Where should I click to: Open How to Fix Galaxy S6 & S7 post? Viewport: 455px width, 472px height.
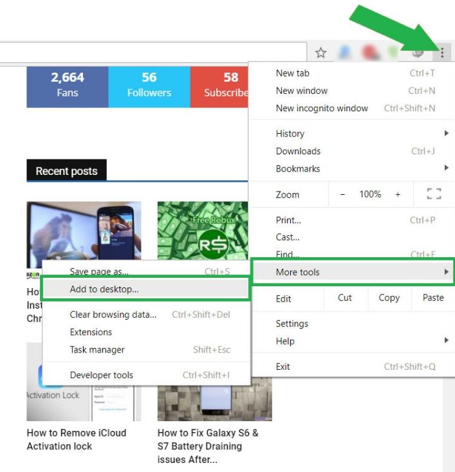coord(208,446)
